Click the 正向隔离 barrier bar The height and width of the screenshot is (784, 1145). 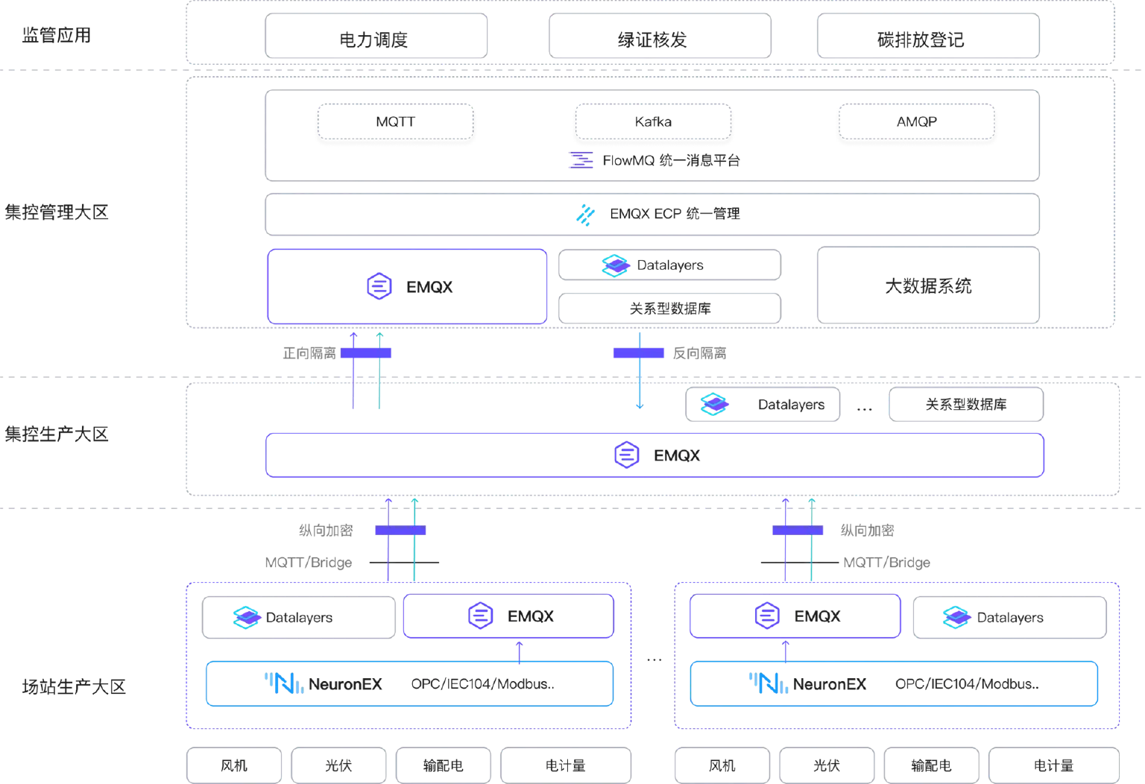[366, 353]
